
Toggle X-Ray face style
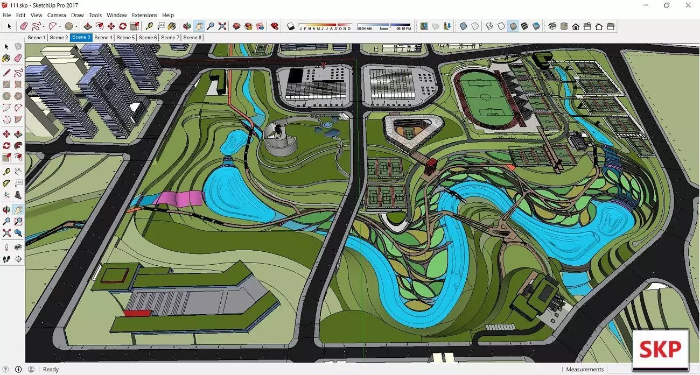[463, 26]
